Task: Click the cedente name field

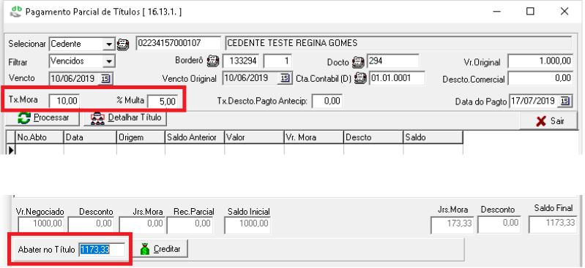Action: tap(398, 43)
